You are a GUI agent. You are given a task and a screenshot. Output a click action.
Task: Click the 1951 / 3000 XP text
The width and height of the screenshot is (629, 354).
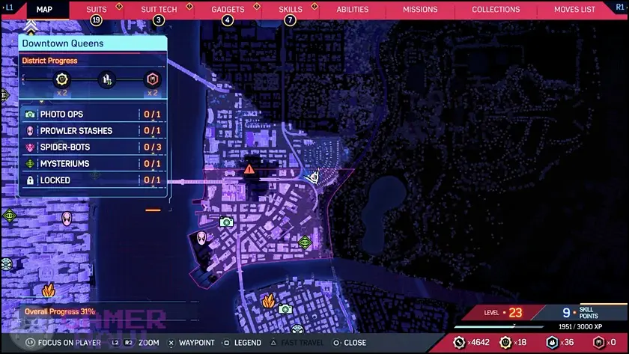coord(580,327)
